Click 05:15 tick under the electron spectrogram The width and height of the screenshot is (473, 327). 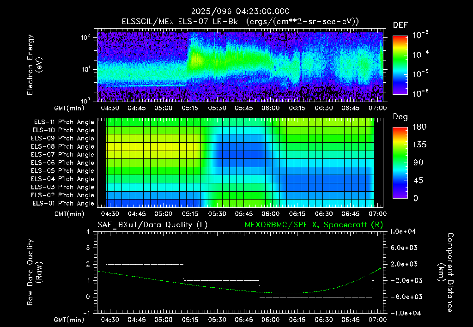(190, 108)
